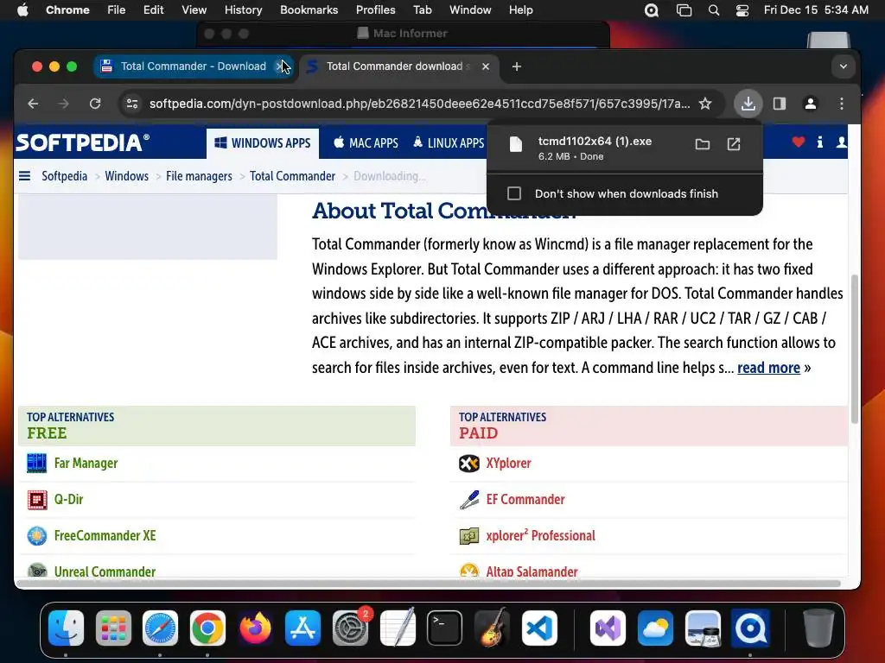This screenshot has height=663, width=885.
Task: Click the page vertical scrollbar thumb
Action: click(x=855, y=349)
